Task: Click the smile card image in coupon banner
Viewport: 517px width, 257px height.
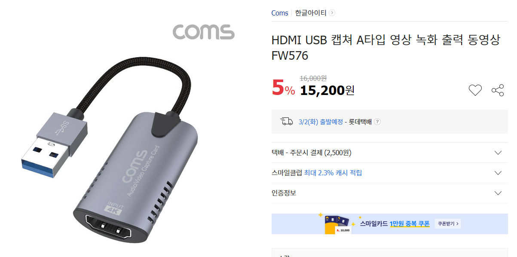Action: coord(339,224)
